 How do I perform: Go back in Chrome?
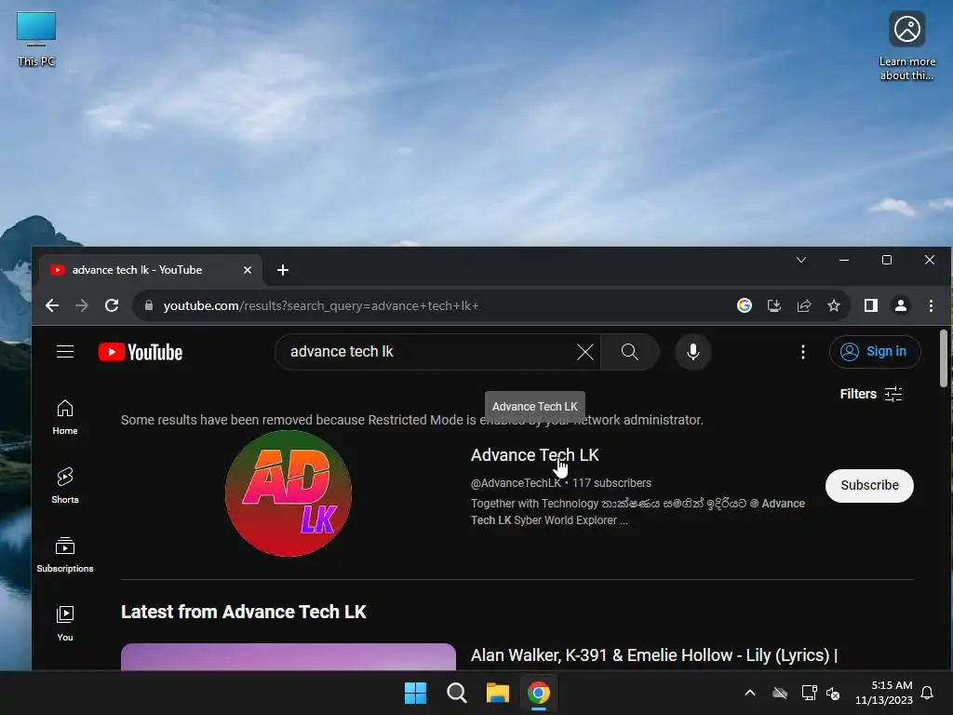[x=52, y=305]
